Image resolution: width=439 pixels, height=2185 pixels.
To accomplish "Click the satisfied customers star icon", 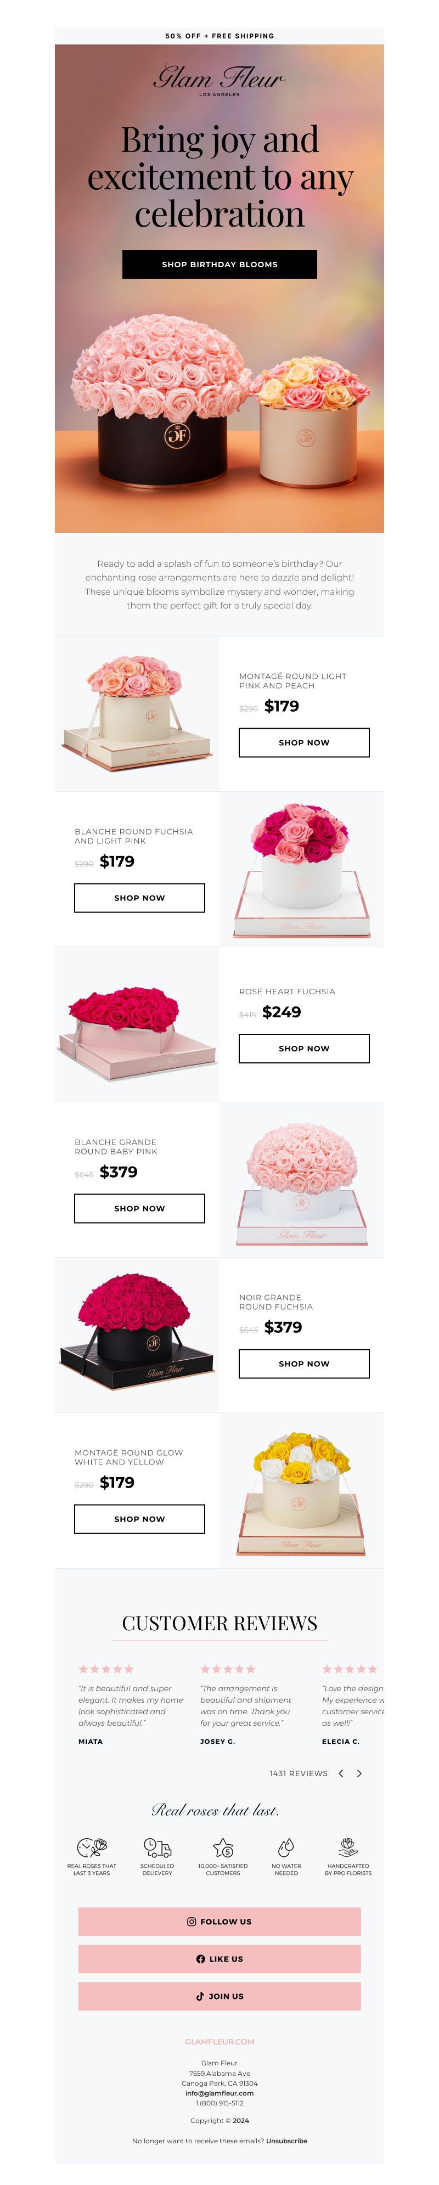I will (x=223, y=1846).
